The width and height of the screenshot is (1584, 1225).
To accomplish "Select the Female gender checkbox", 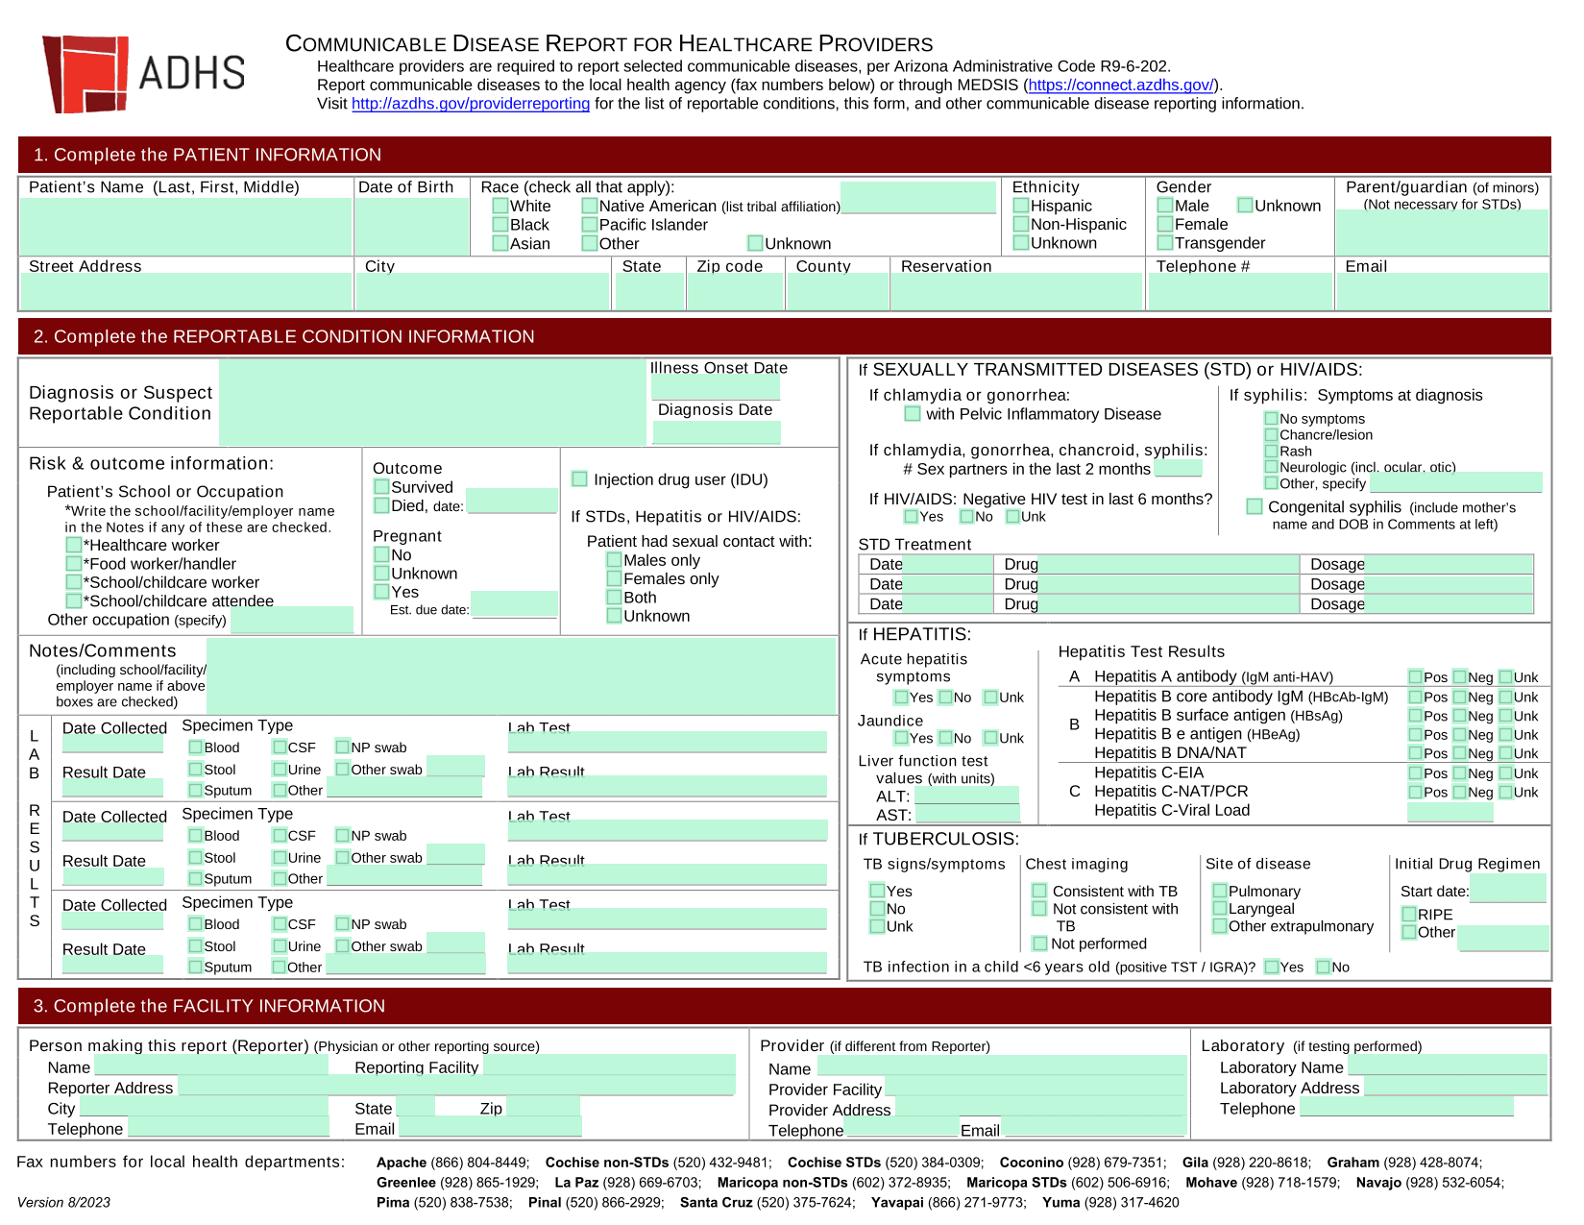I will [1165, 224].
